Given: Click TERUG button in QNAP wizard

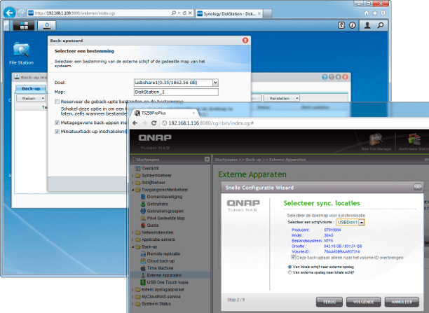Looking at the screenshot, I should pos(329,302).
